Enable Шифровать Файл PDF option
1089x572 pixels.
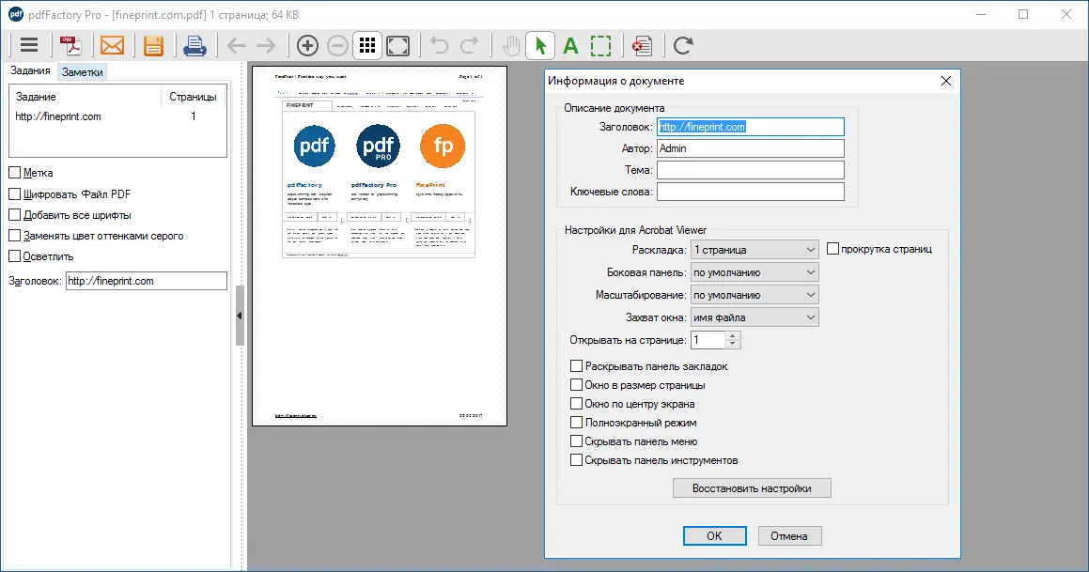tap(15, 193)
